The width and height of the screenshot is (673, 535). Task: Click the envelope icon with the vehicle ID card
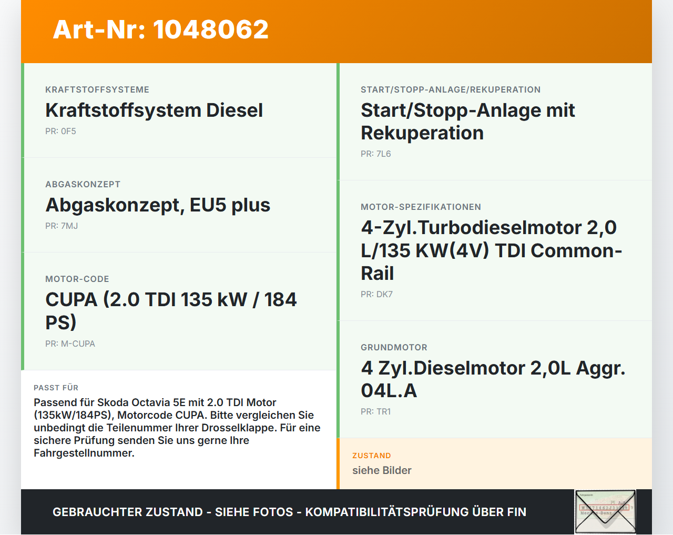(606, 512)
